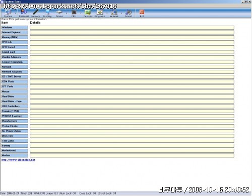
Task: Click the details field for Sound card
Action: point(132,52)
